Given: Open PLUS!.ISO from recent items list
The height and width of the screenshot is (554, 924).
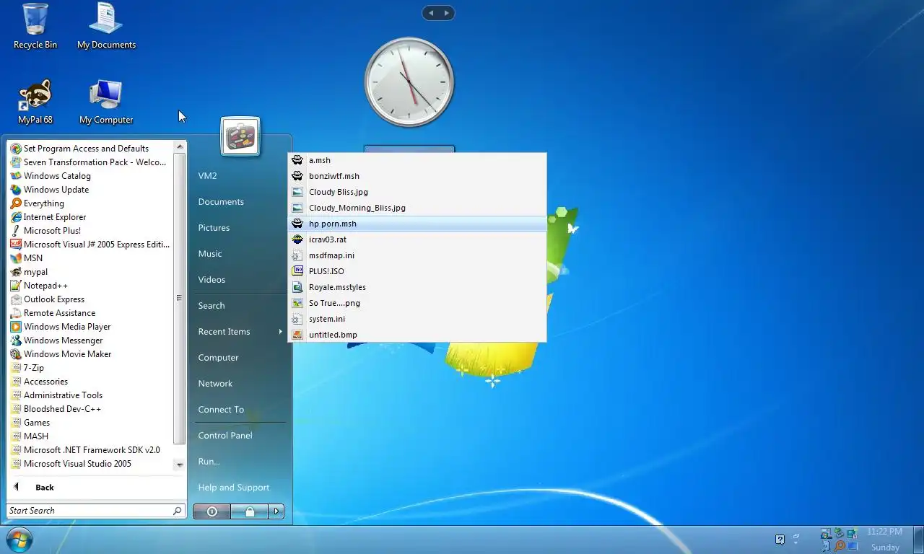Looking at the screenshot, I should coord(417,271).
